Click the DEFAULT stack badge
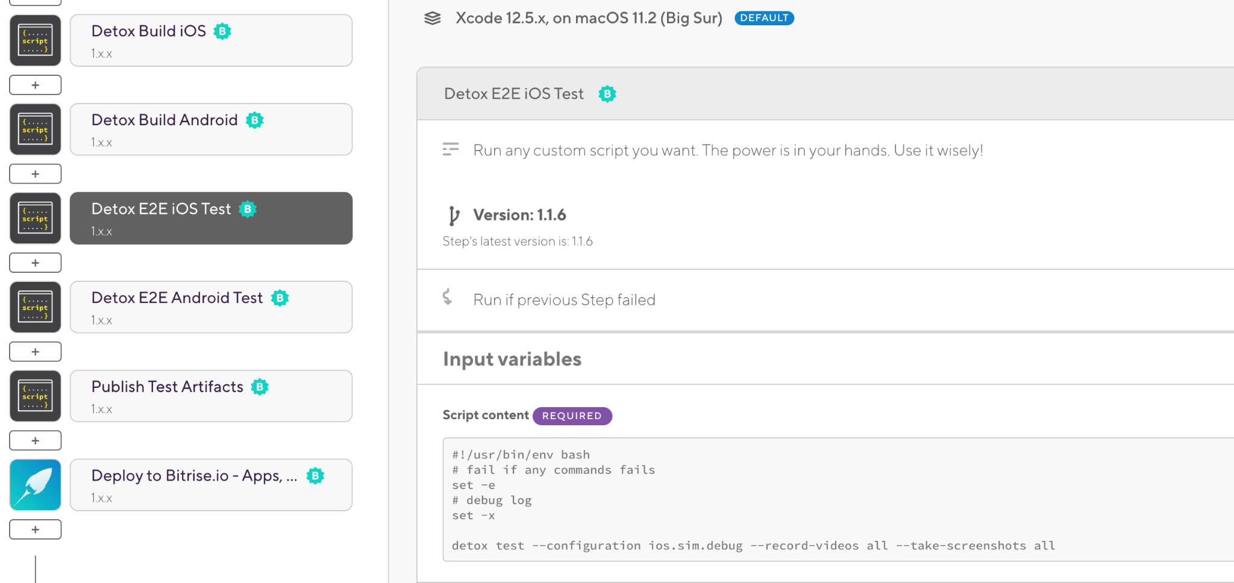Image resolution: width=1234 pixels, height=583 pixels. click(764, 18)
